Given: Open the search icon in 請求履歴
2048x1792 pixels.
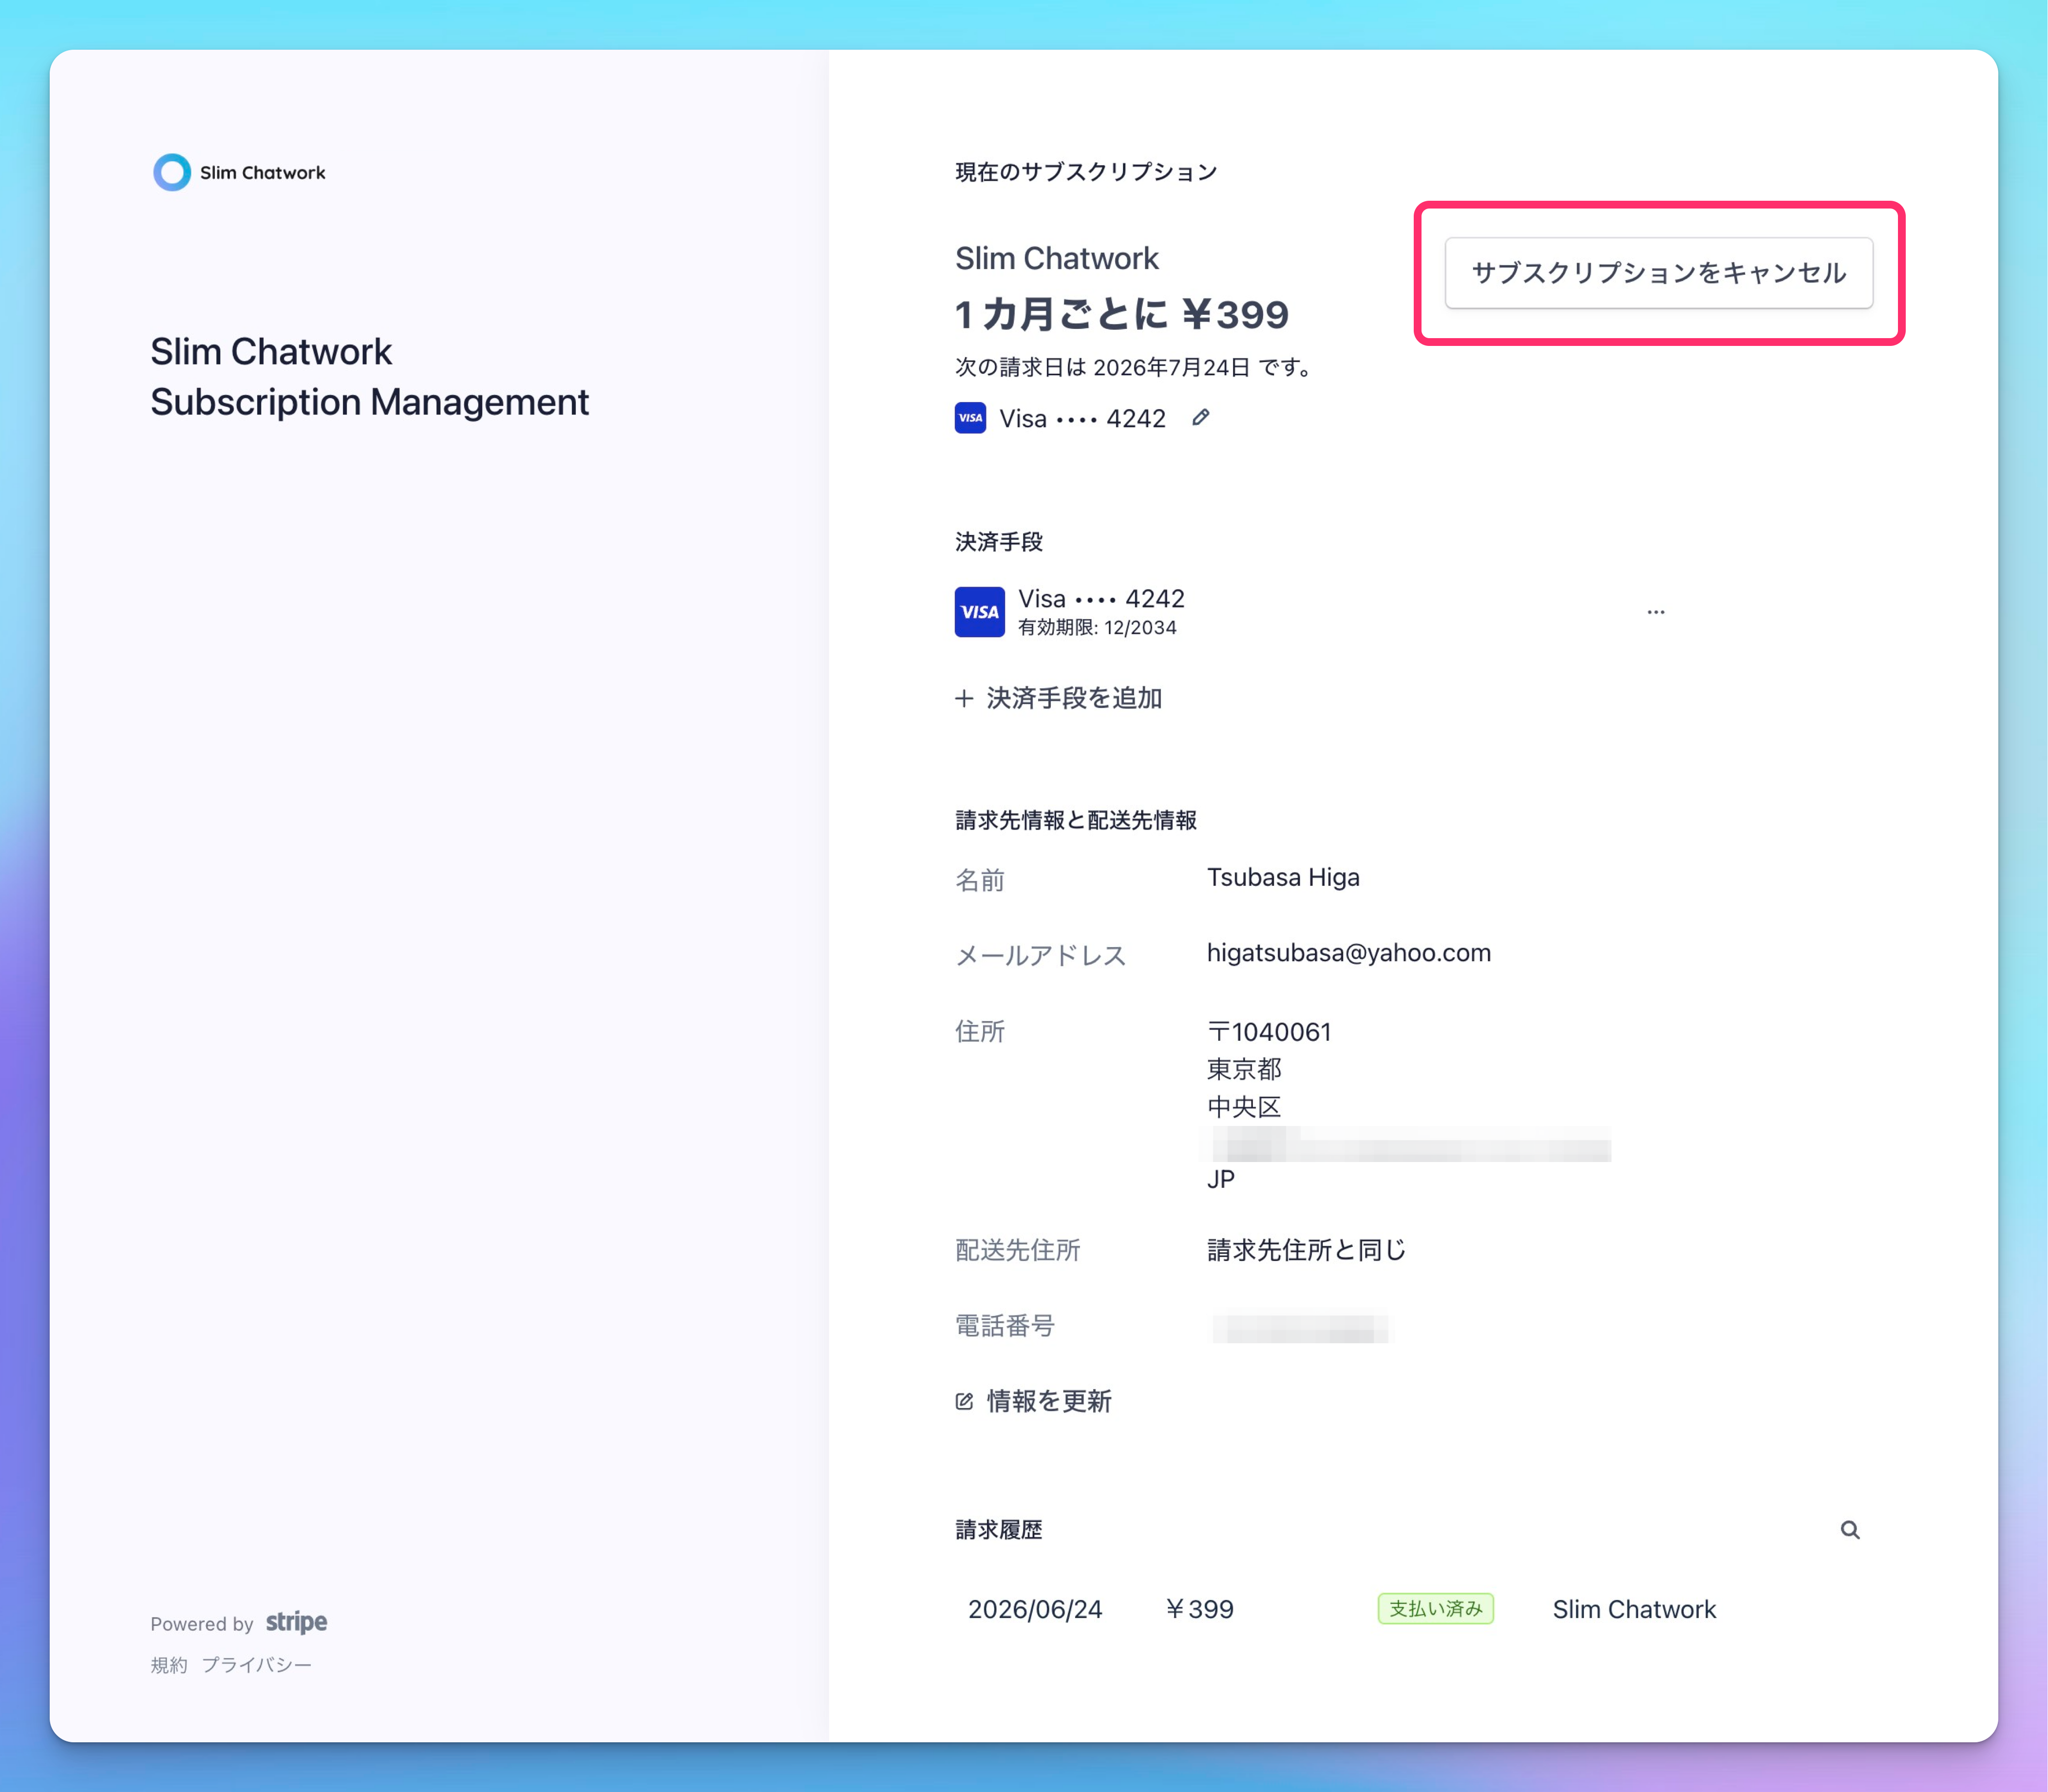Looking at the screenshot, I should click(x=1850, y=1530).
